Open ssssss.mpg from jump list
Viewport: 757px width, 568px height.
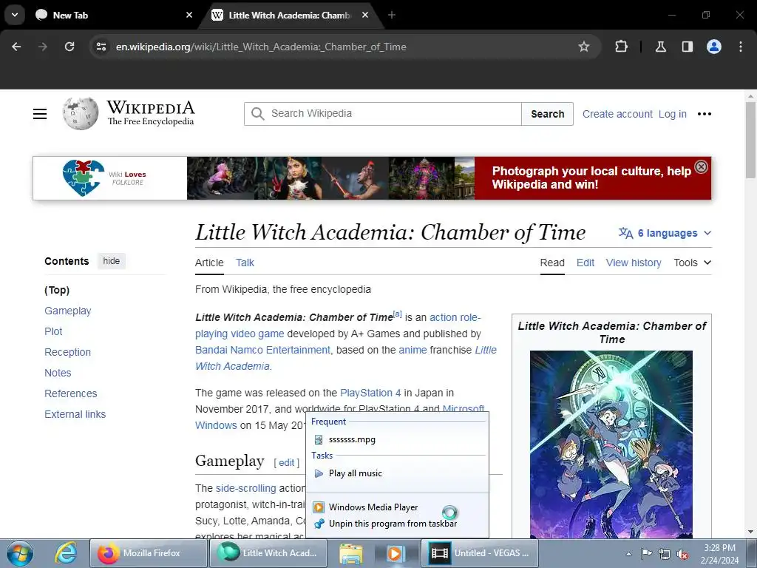pos(397,439)
